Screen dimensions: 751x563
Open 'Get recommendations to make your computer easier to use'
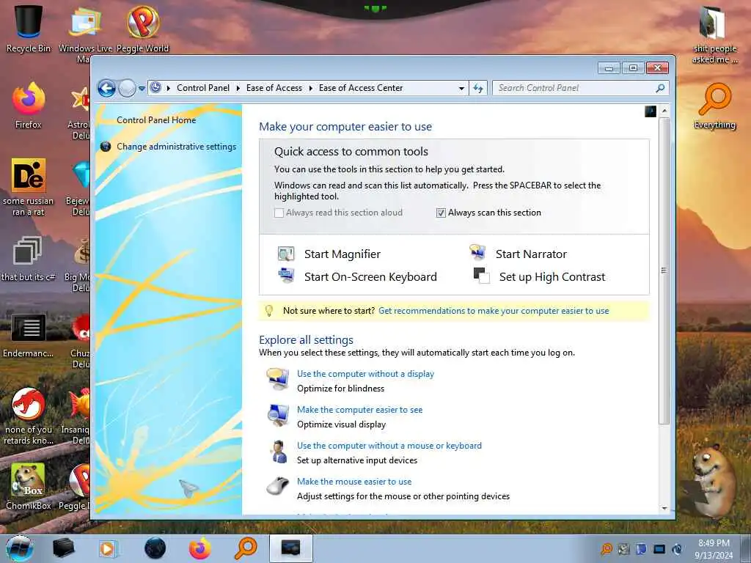(494, 311)
